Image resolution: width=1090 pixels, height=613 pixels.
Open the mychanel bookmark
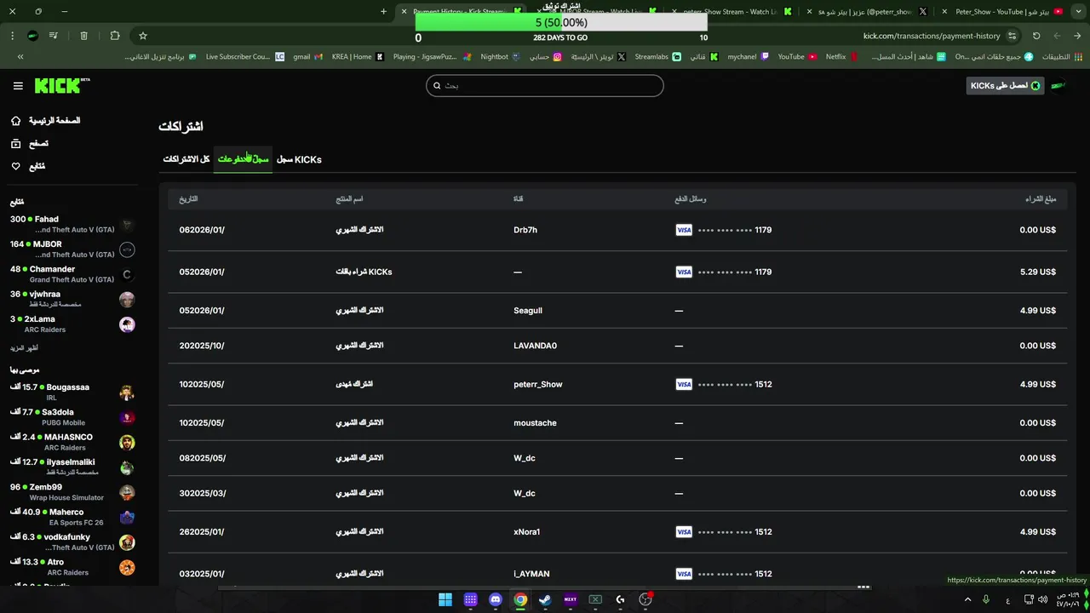pos(748,57)
